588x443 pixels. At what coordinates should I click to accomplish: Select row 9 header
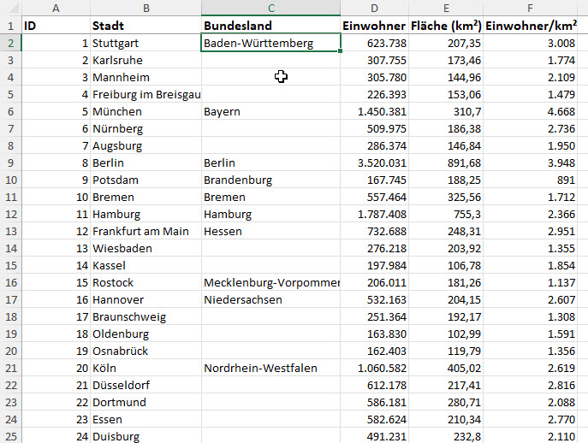click(9, 162)
